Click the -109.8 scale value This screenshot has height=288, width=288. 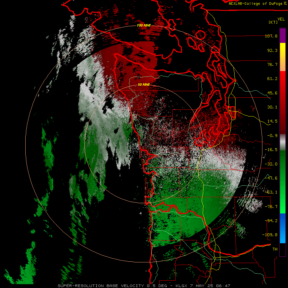click(270, 235)
